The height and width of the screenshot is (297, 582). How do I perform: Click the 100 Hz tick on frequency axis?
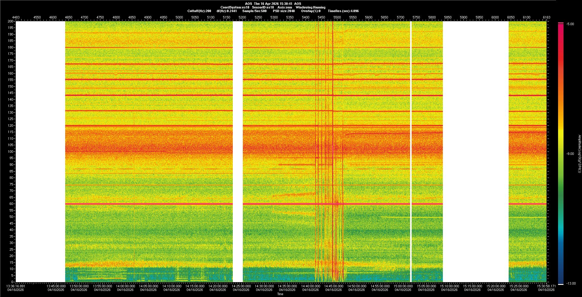click(10, 152)
